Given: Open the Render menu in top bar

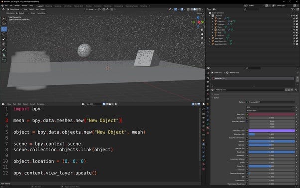Looking at the screenshot, I should [17, 6].
